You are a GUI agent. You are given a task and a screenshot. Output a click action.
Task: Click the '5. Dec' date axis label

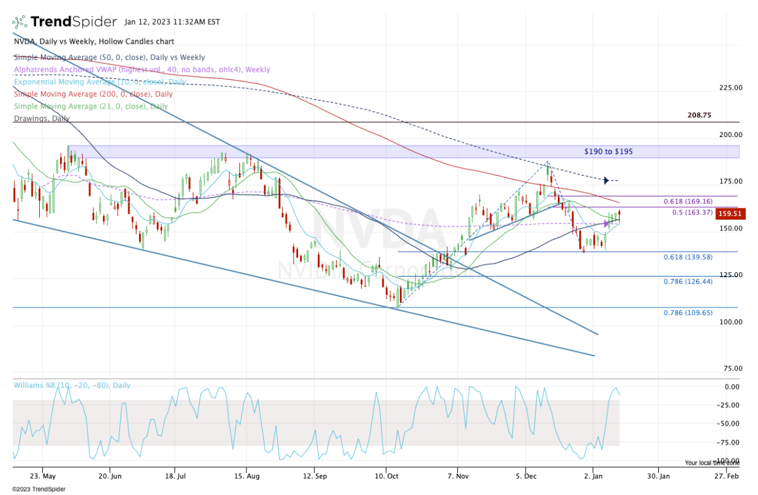[x=525, y=478]
